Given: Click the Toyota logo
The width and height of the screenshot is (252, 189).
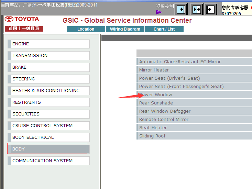Looking at the screenshot, I should (x=22, y=19).
